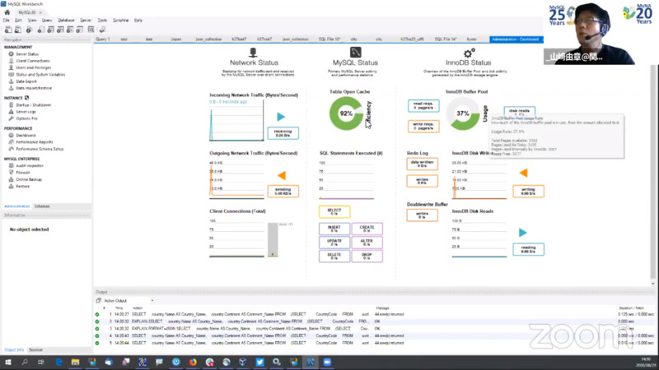Screen dimensions: 659x370
Task: Open the Edit menu
Action: pos(18,20)
